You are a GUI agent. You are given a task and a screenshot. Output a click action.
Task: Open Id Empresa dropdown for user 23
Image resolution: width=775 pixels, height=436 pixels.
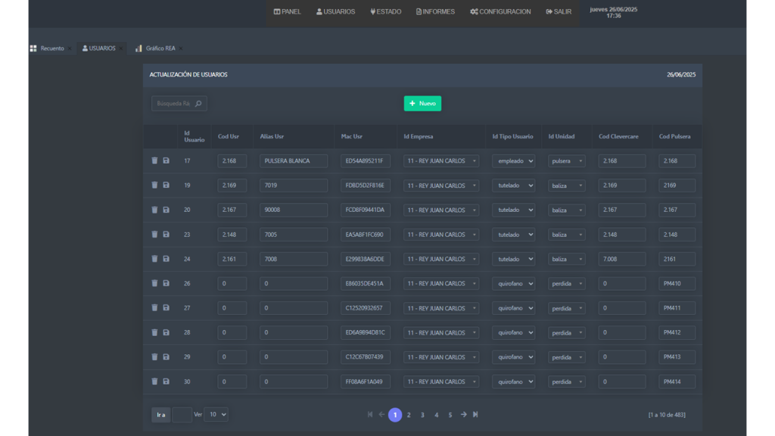[441, 235]
